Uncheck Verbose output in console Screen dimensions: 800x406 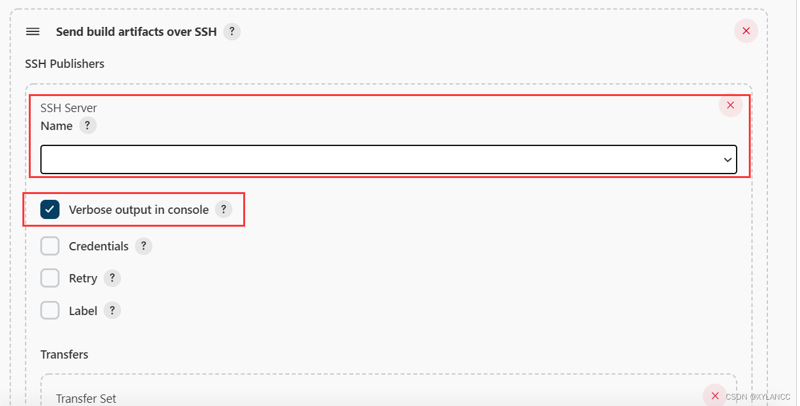pos(50,209)
